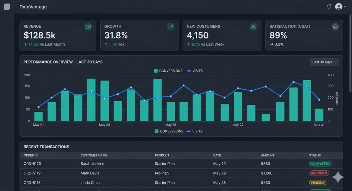Click the May 08 axis label

pos(105,125)
